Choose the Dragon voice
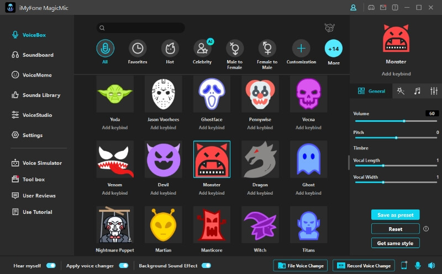This screenshot has height=274, width=442. tap(260, 159)
